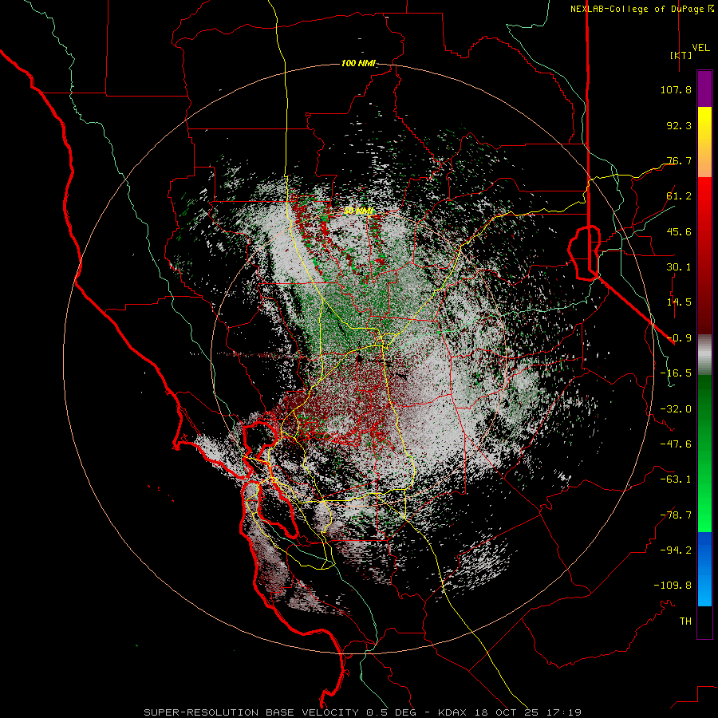Pick the blue segment of the velocity scale

pyautogui.click(x=704, y=569)
